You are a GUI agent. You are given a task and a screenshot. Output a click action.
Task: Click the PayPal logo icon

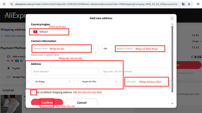[9, 68]
